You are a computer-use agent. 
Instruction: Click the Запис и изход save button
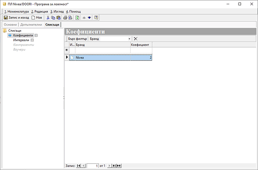16,17
